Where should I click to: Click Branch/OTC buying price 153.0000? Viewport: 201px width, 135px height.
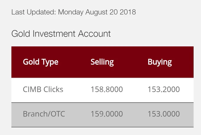(164, 114)
